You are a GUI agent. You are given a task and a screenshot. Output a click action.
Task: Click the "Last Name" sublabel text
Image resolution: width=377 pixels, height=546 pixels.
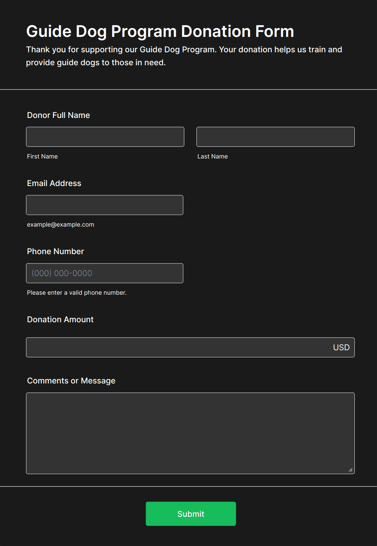pyautogui.click(x=212, y=156)
